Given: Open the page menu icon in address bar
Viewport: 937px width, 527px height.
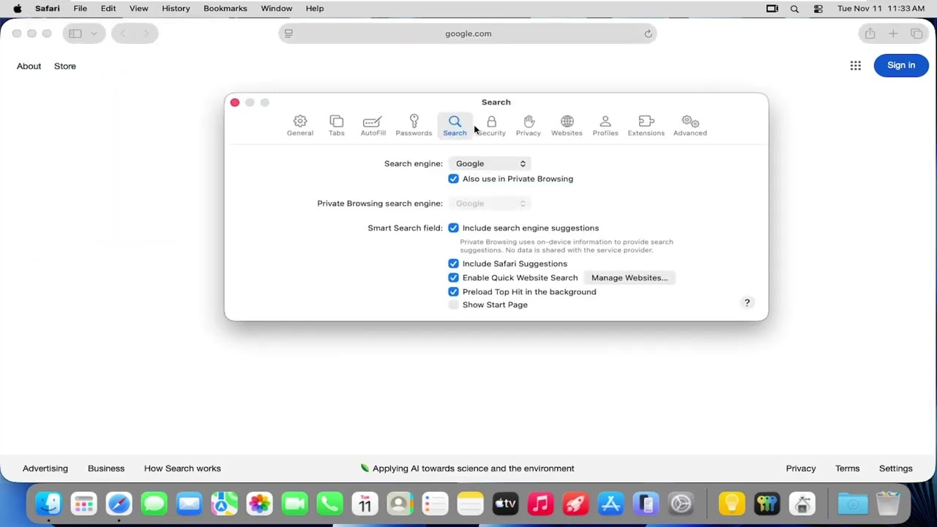Looking at the screenshot, I should point(288,34).
